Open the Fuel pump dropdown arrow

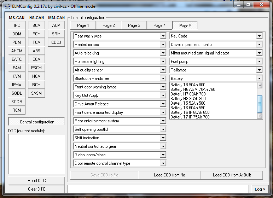pyautogui.click(x=259, y=62)
